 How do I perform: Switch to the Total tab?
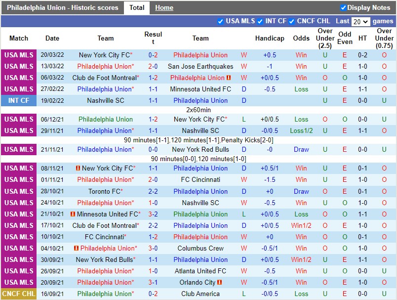[x=137, y=7]
